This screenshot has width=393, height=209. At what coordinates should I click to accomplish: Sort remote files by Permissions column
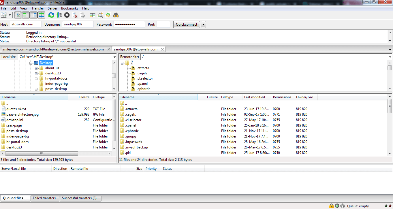pyautogui.click(x=283, y=97)
